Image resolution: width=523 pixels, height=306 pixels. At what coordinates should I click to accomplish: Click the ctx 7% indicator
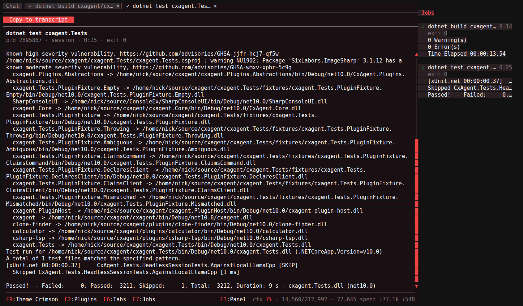pos(263,300)
